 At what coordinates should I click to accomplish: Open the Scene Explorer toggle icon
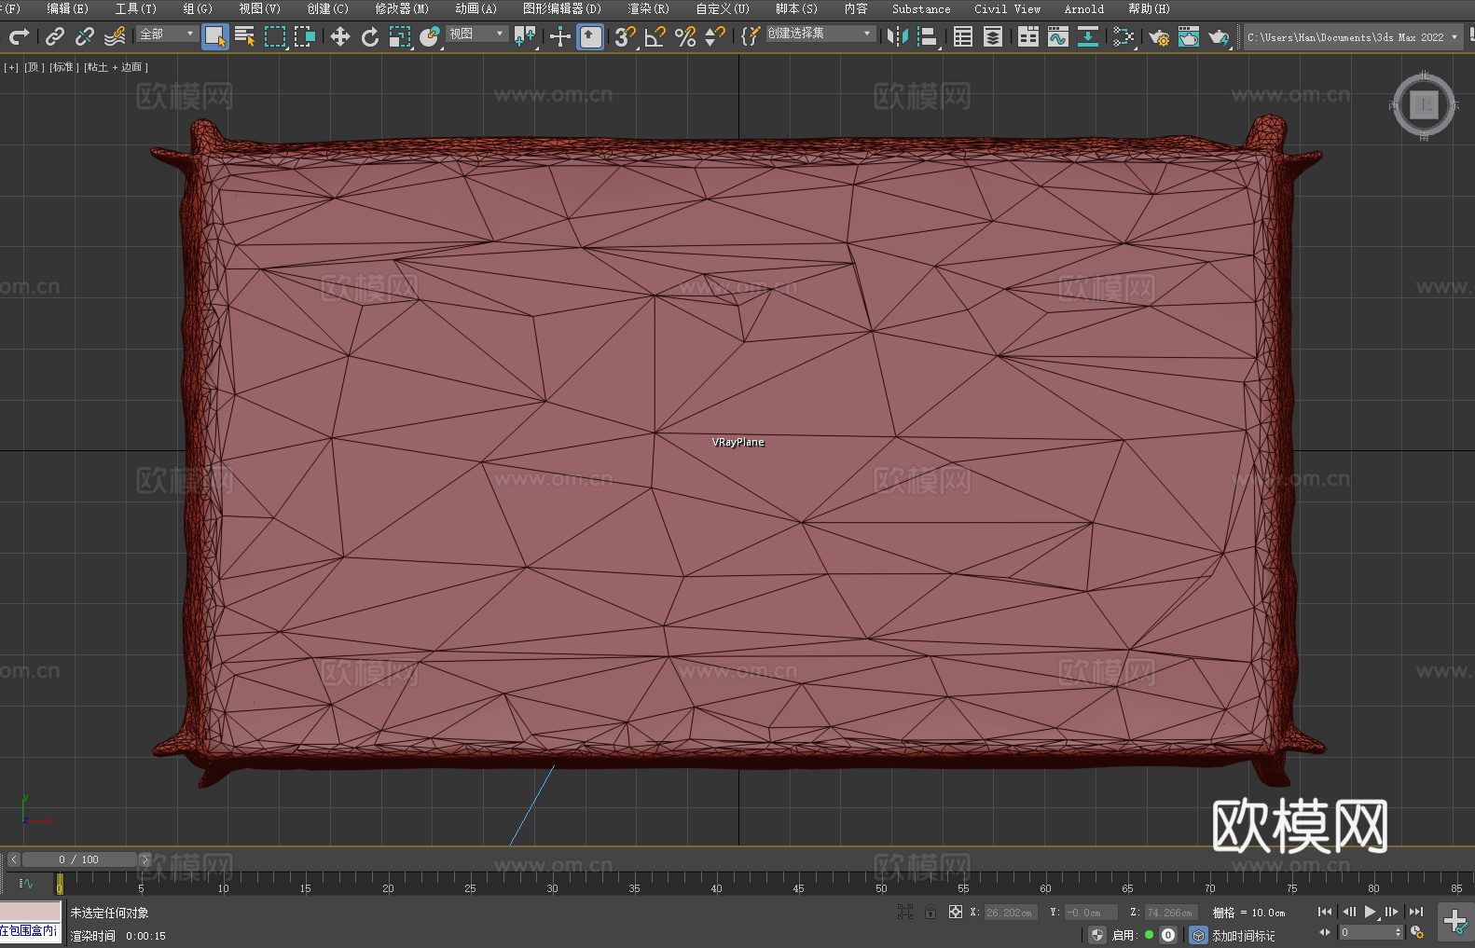[963, 36]
